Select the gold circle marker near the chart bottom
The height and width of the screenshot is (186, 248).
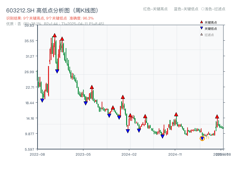tap(202, 139)
